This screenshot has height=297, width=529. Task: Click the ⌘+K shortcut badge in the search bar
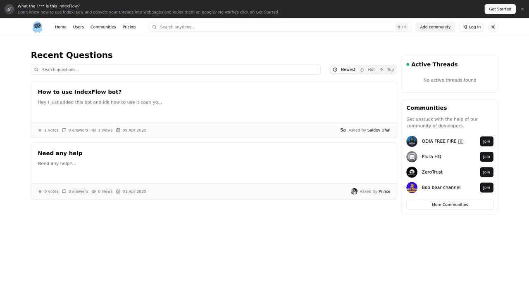tap(402, 27)
